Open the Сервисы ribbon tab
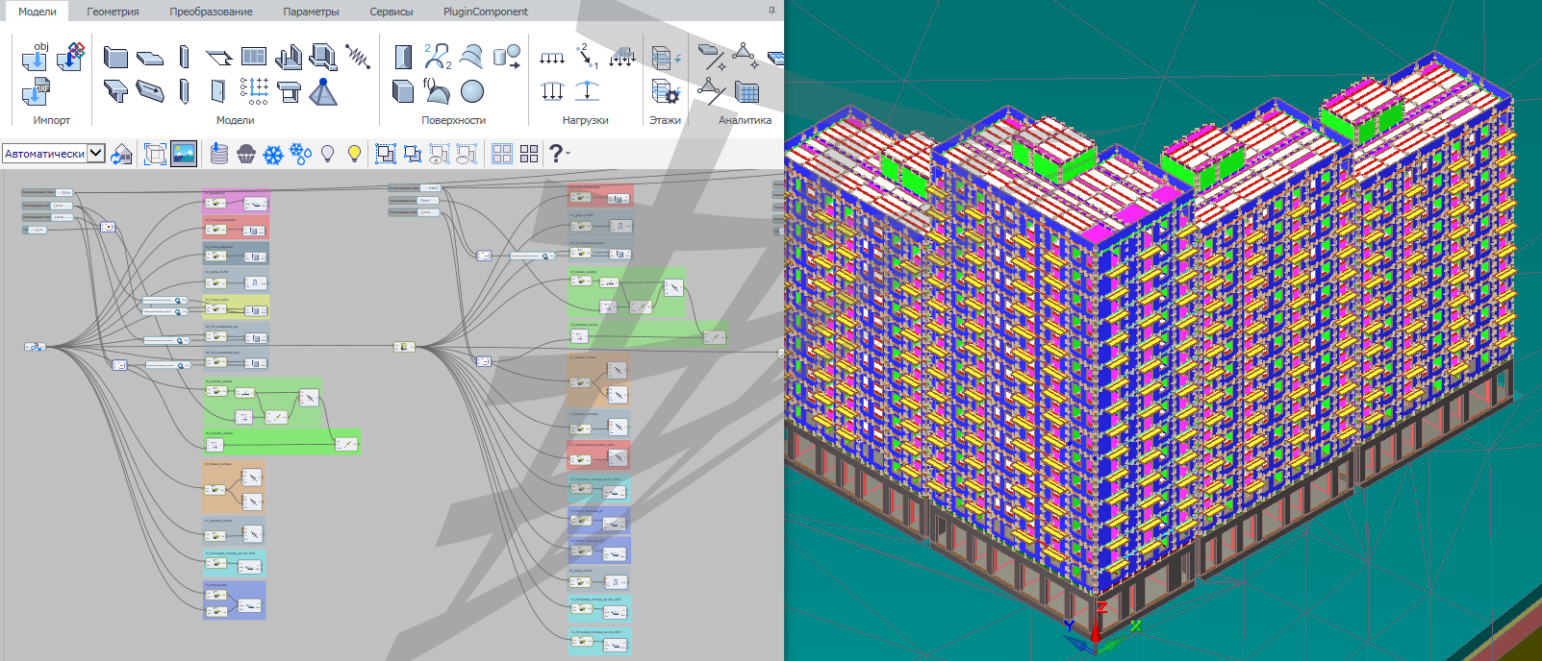The image size is (1542, 661). 392,12
